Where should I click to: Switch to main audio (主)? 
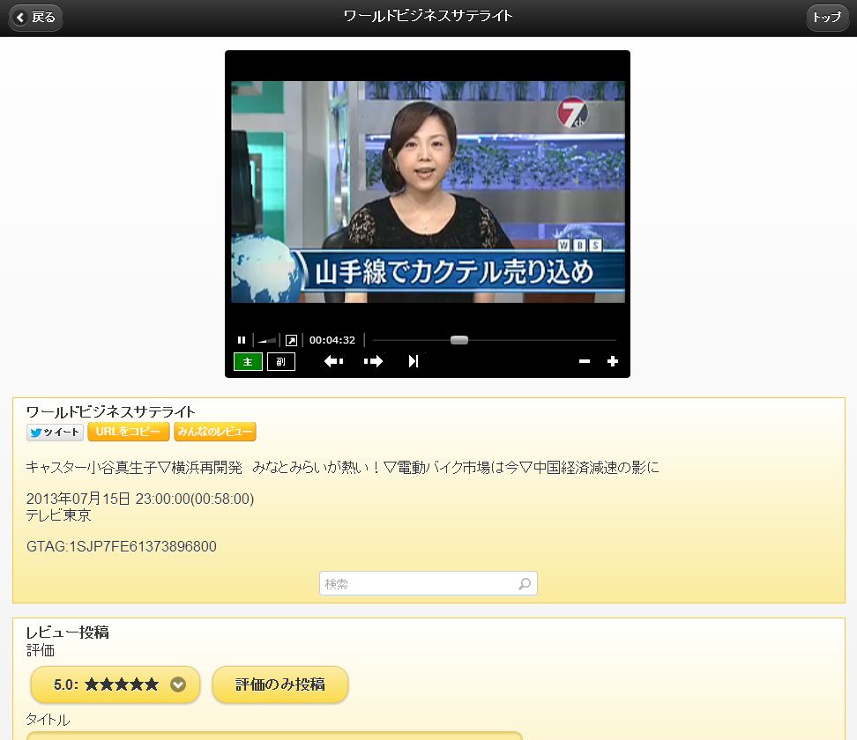pyautogui.click(x=248, y=361)
